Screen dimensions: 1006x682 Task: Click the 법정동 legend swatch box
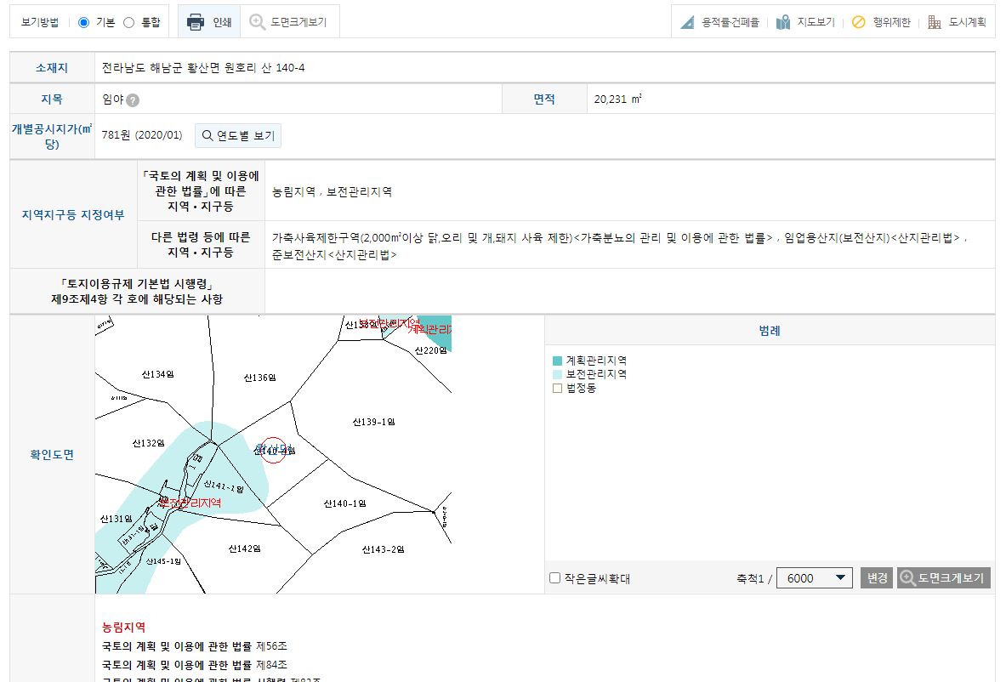coord(557,388)
